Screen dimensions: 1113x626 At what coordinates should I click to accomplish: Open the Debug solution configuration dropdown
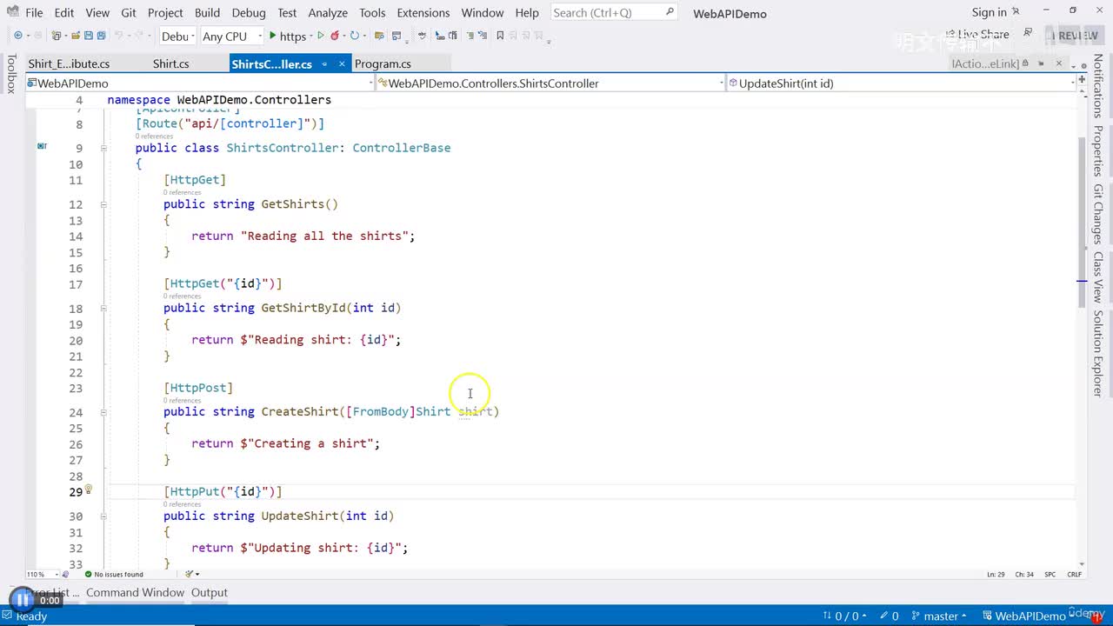pyautogui.click(x=177, y=36)
